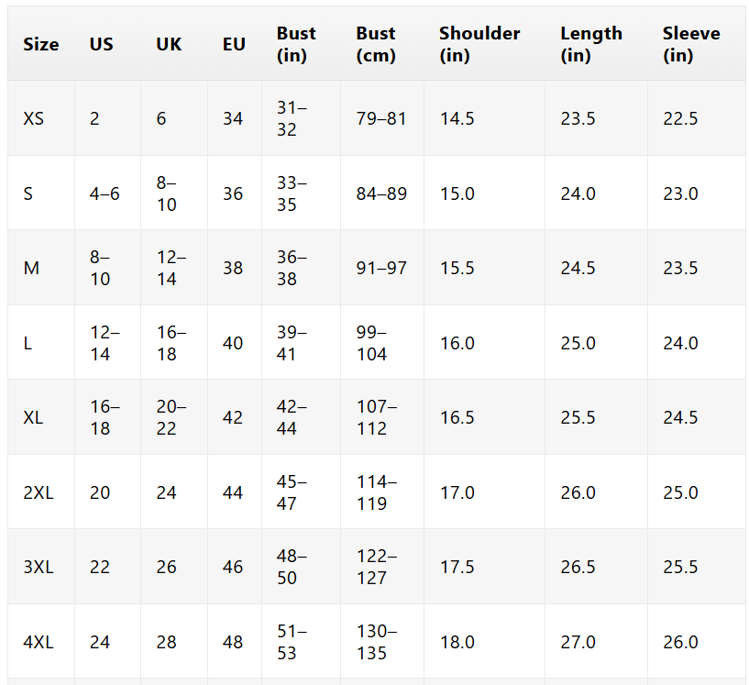Select the XS size cell

point(41,118)
